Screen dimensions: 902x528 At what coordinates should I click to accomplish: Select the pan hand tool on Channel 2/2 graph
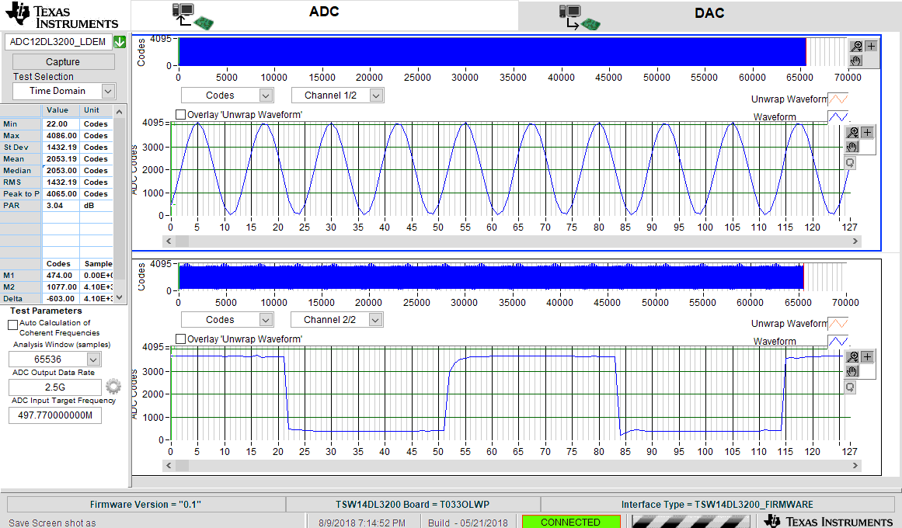[852, 371]
